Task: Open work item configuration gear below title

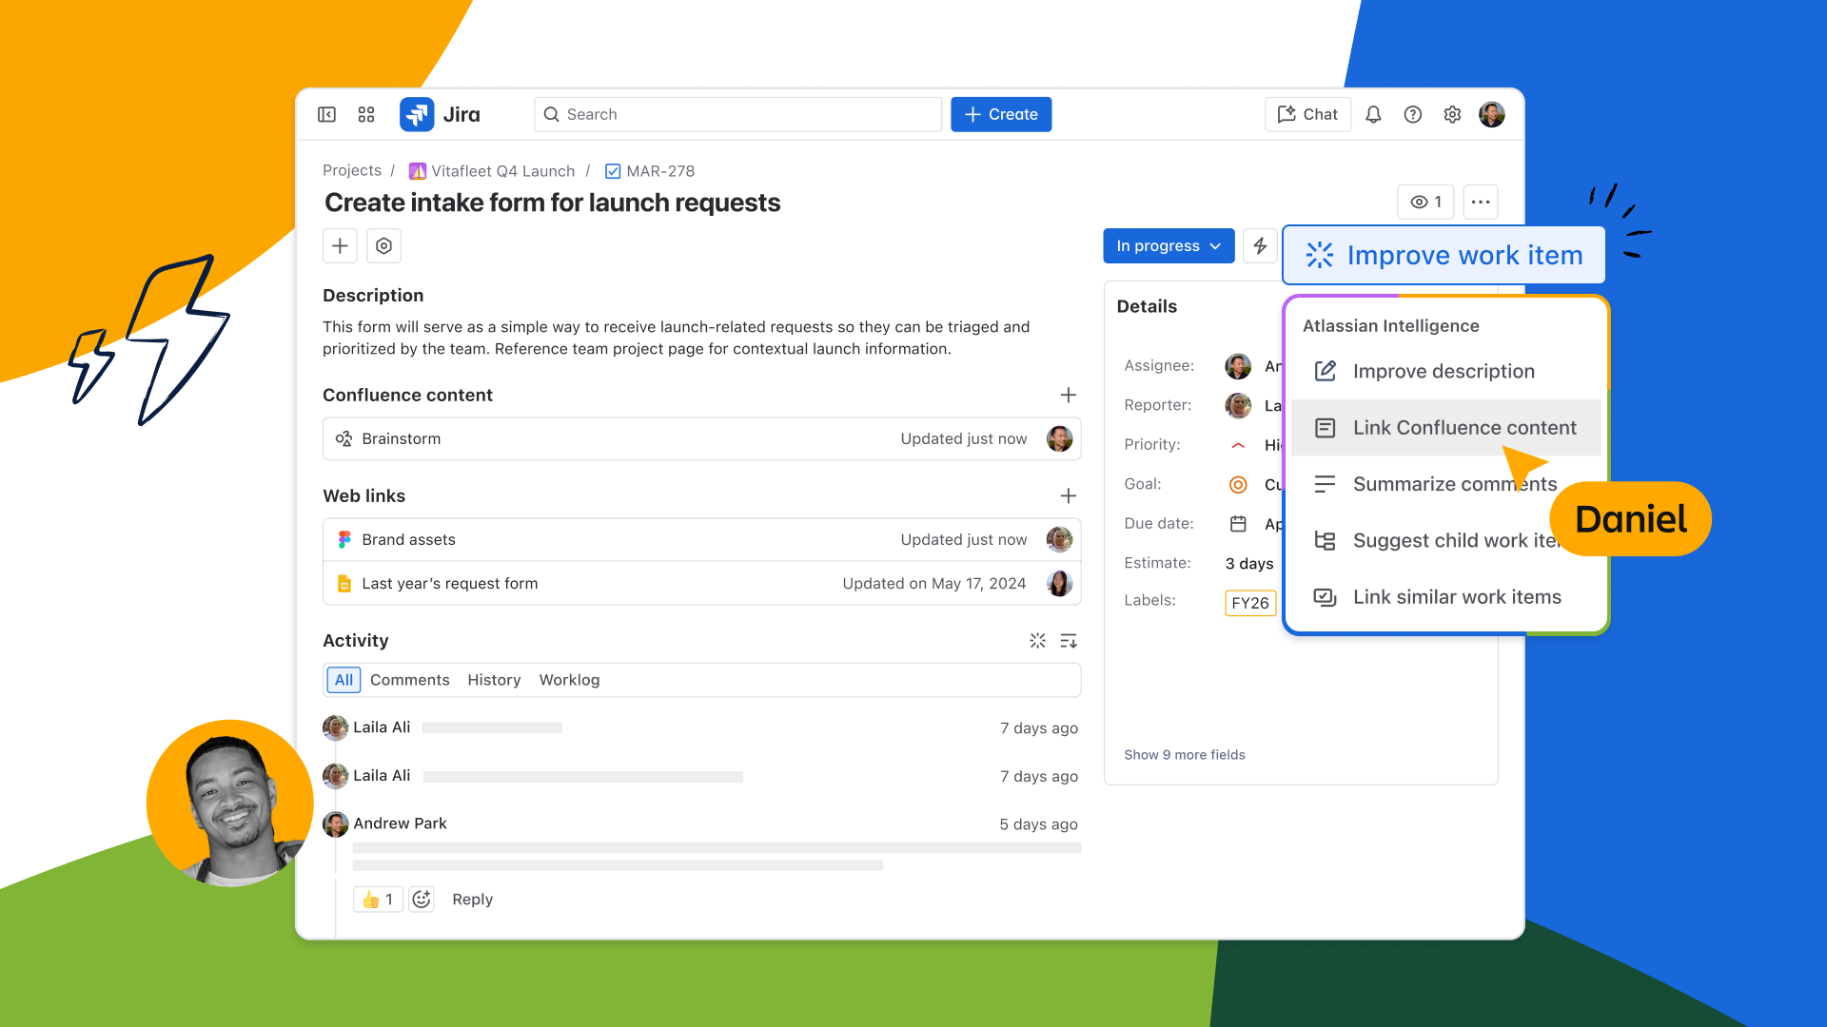Action: tap(383, 245)
